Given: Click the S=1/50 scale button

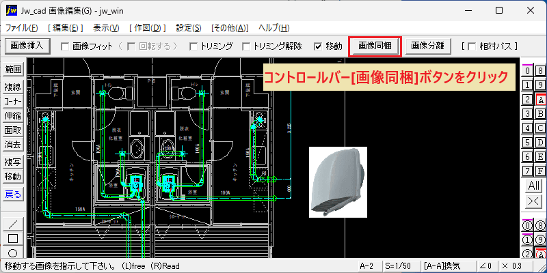Looking at the screenshot, I should [x=402, y=266].
